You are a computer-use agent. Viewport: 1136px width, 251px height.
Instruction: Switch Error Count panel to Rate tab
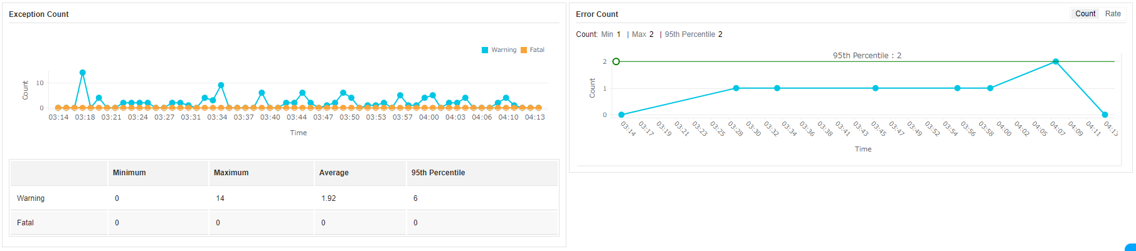1113,14
